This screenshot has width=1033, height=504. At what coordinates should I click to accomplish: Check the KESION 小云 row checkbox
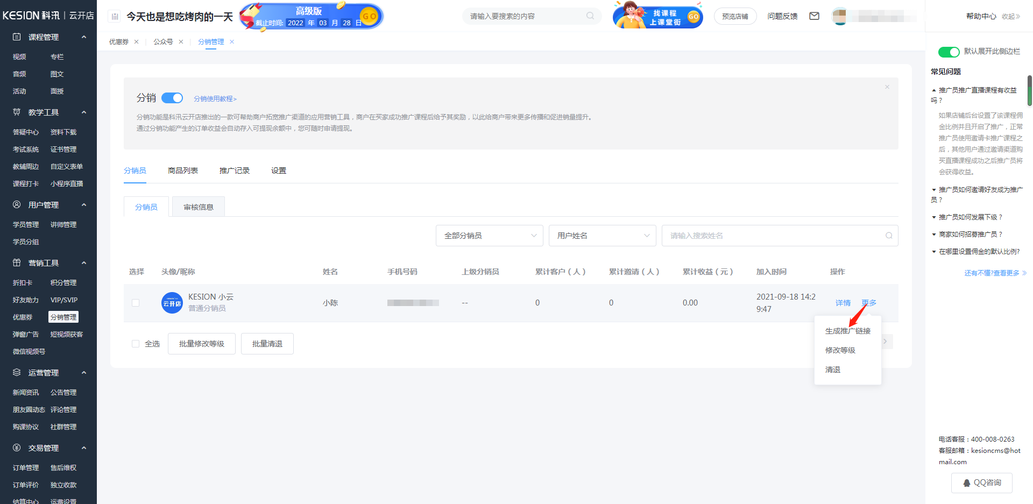coord(136,303)
